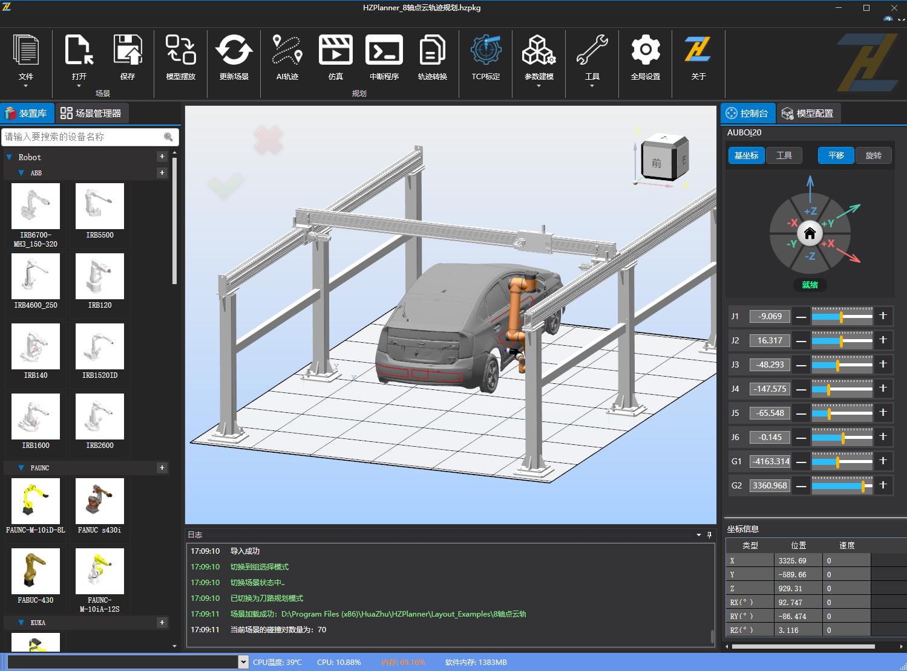
Task: Collapse the Robot tree category
Action: (x=10, y=157)
